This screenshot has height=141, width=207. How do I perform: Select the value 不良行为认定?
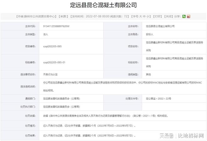coord(50,74)
